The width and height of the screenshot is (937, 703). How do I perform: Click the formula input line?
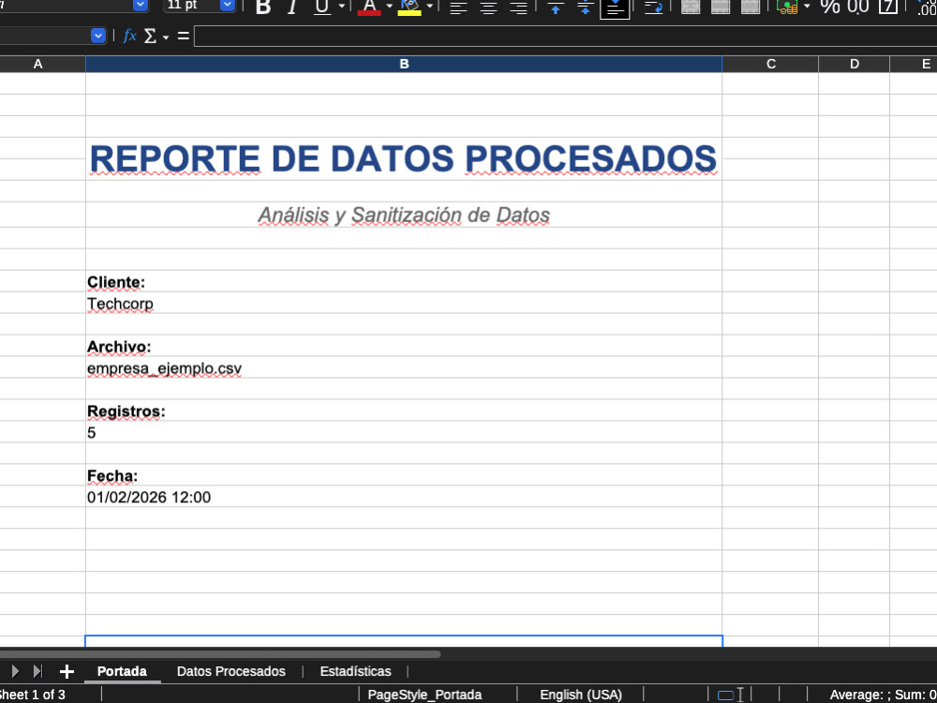pos(565,36)
